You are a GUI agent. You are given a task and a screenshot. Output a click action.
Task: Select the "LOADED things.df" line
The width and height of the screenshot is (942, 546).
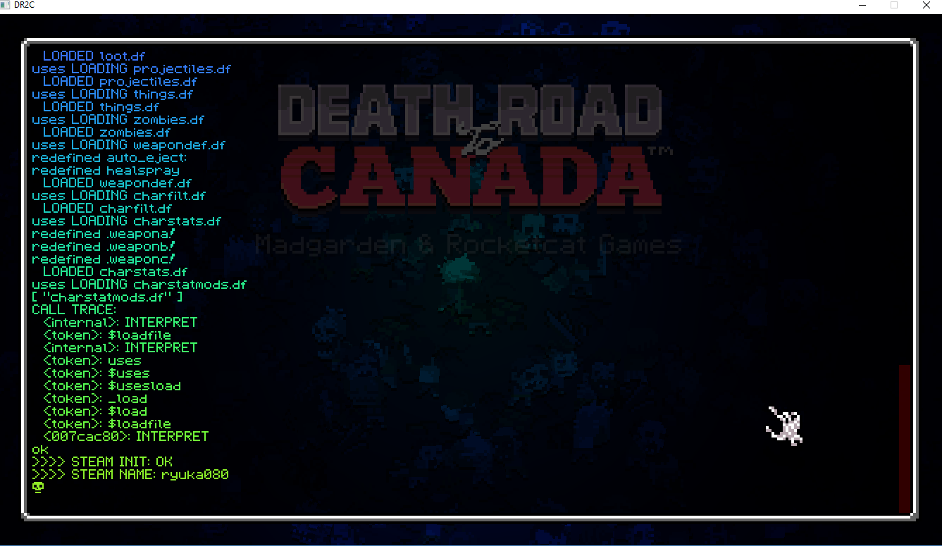coord(101,107)
